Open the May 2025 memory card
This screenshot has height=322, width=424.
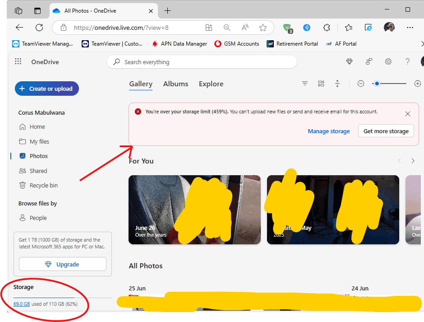coord(333,210)
